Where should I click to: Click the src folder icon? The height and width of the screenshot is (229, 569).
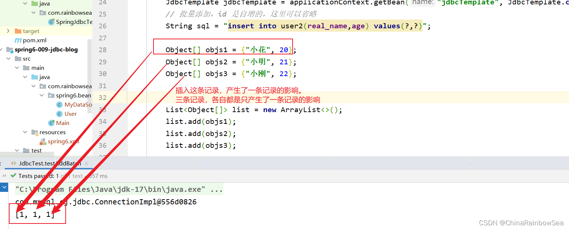[18, 59]
